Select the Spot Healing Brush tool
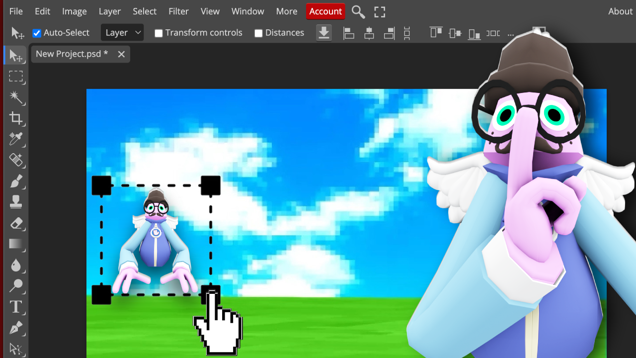Image resolution: width=636 pixels, height=358 pixels. (16, 160)
